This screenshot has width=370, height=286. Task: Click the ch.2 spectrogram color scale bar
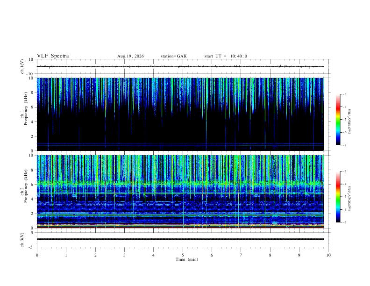[x=338, y=197]
